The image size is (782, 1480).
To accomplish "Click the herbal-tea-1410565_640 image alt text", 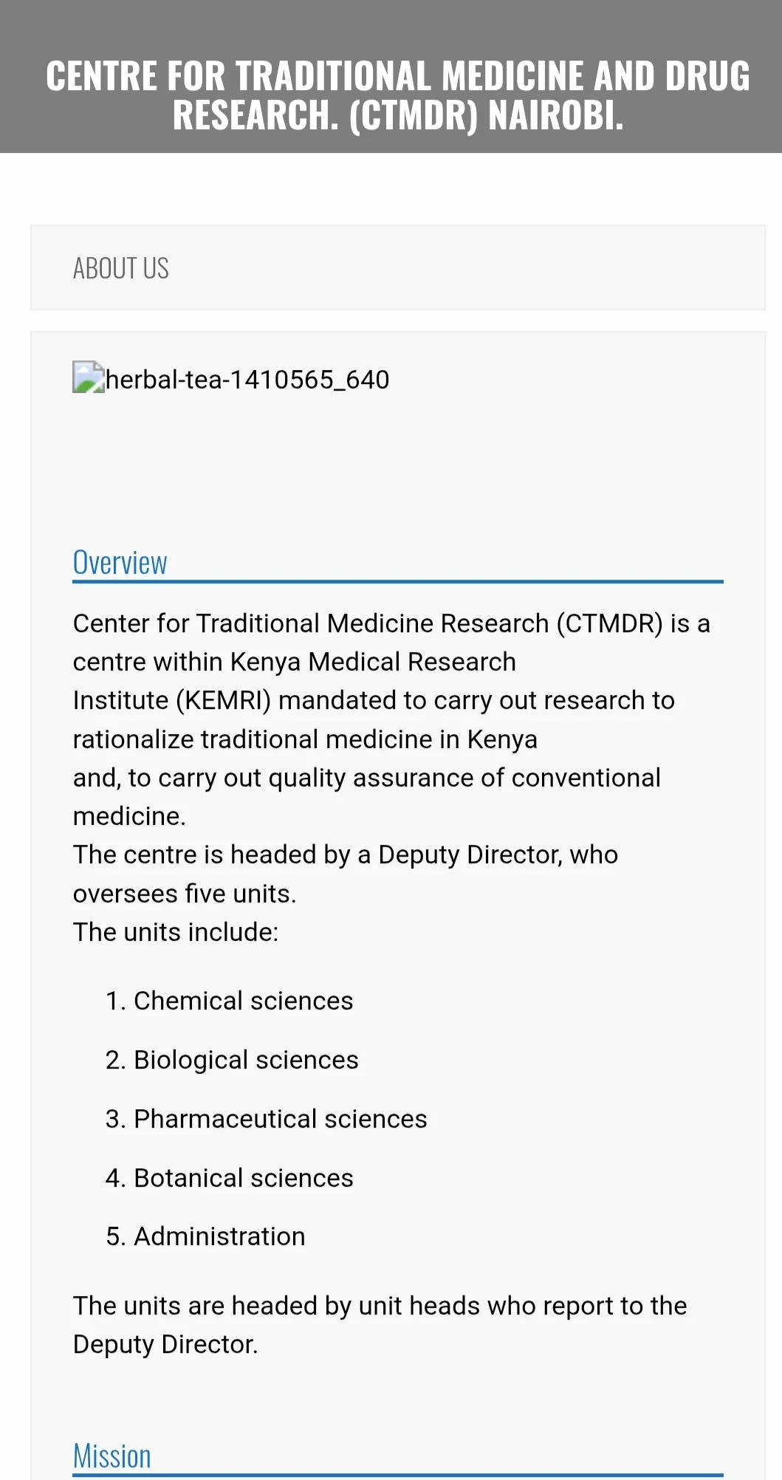I will coord(247,380).
